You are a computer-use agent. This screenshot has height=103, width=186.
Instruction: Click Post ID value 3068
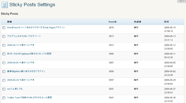(111, 54)
